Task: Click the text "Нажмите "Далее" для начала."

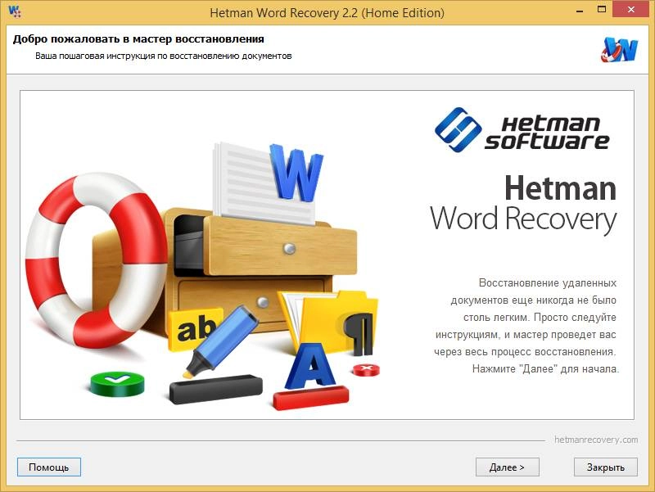Action: click(545, 368)
